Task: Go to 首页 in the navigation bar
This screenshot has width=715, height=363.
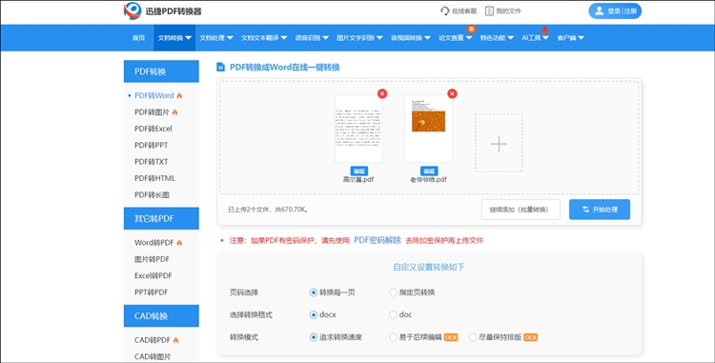Action: click(138, 38)
